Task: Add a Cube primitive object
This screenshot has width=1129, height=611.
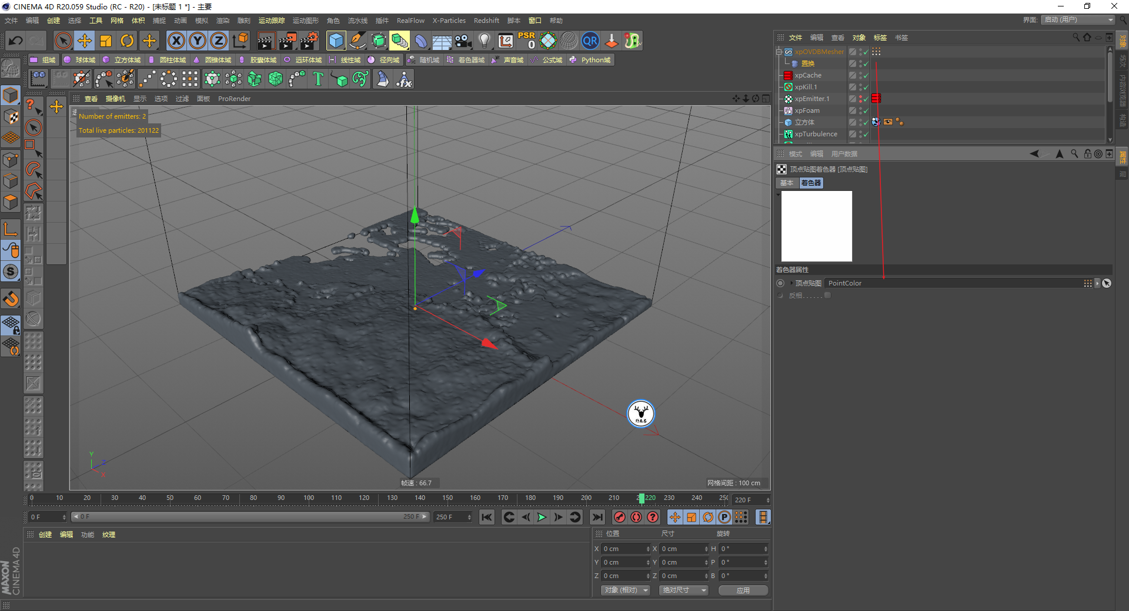Action: click(336, 41)
